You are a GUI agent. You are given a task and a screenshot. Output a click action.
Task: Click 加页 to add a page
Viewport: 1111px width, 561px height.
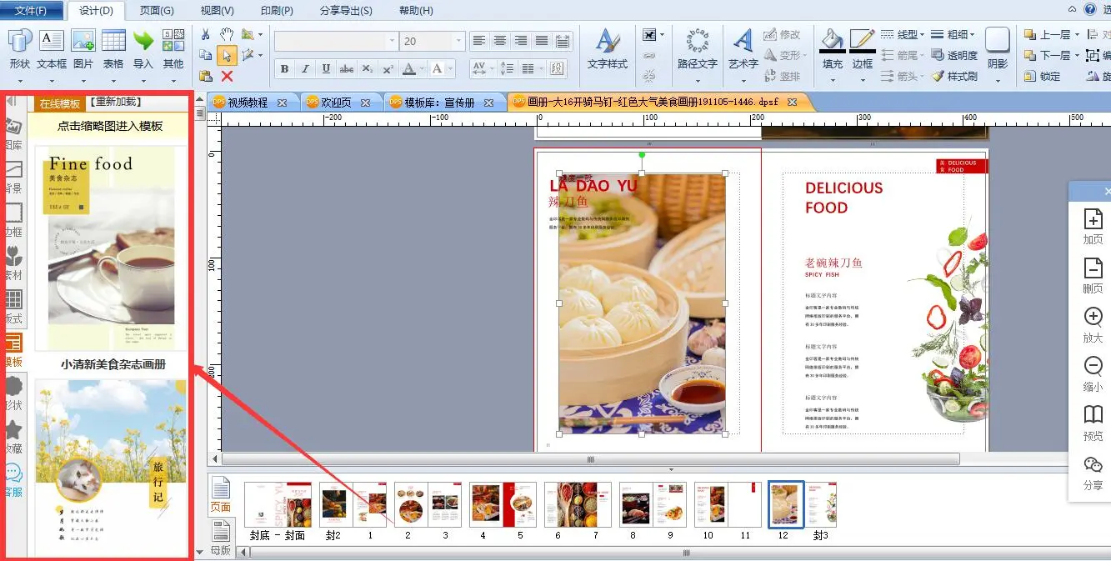click(x=1093, y=227)
